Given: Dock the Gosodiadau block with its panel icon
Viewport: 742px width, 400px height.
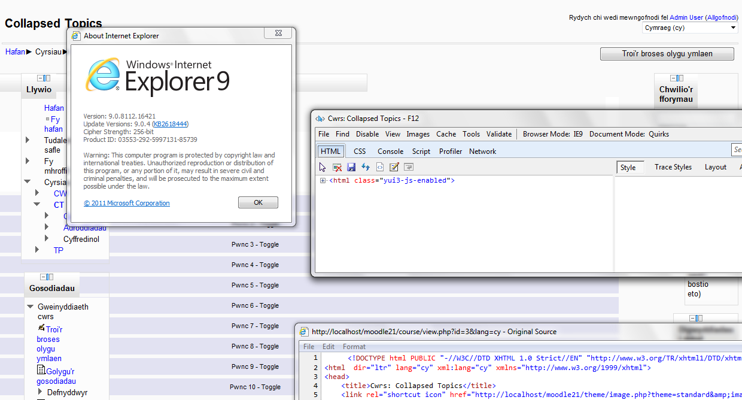Looking at the screenshot, I should [x=50, y=277].
